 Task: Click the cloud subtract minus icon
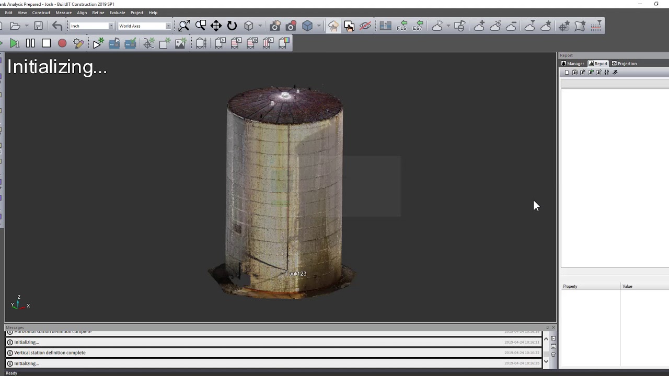click(x=511, y=26)
